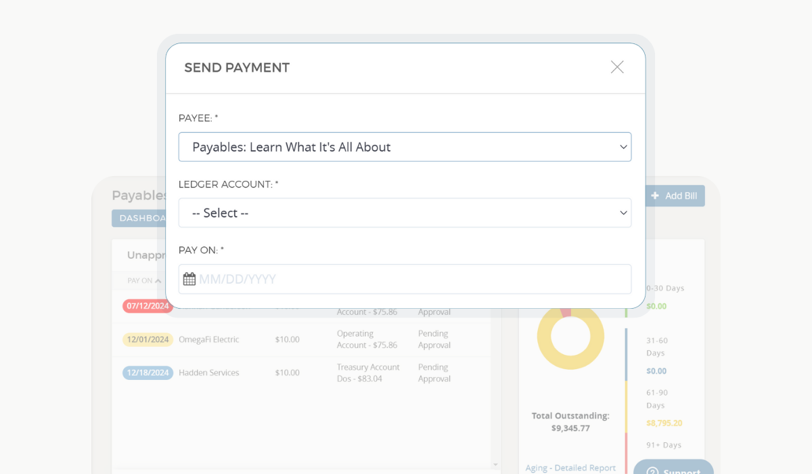Click the plus icon on Add Bill
This screenshot has height=474, width=812.
point(655,196)
